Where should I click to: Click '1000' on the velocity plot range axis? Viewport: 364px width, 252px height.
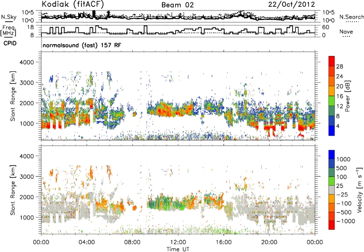(27, 217)
